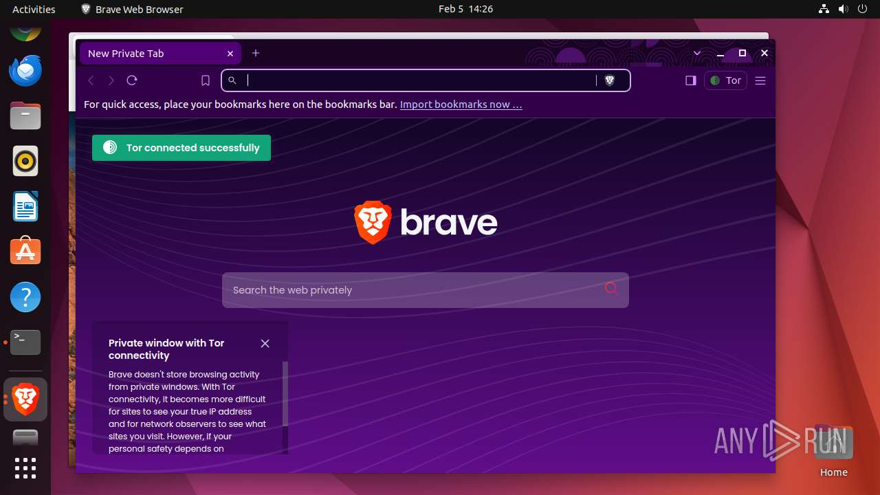This screenshot has width=880, height=495.
Task: Open LibreOffice Writer from the dock
Action: click(25, 207)
